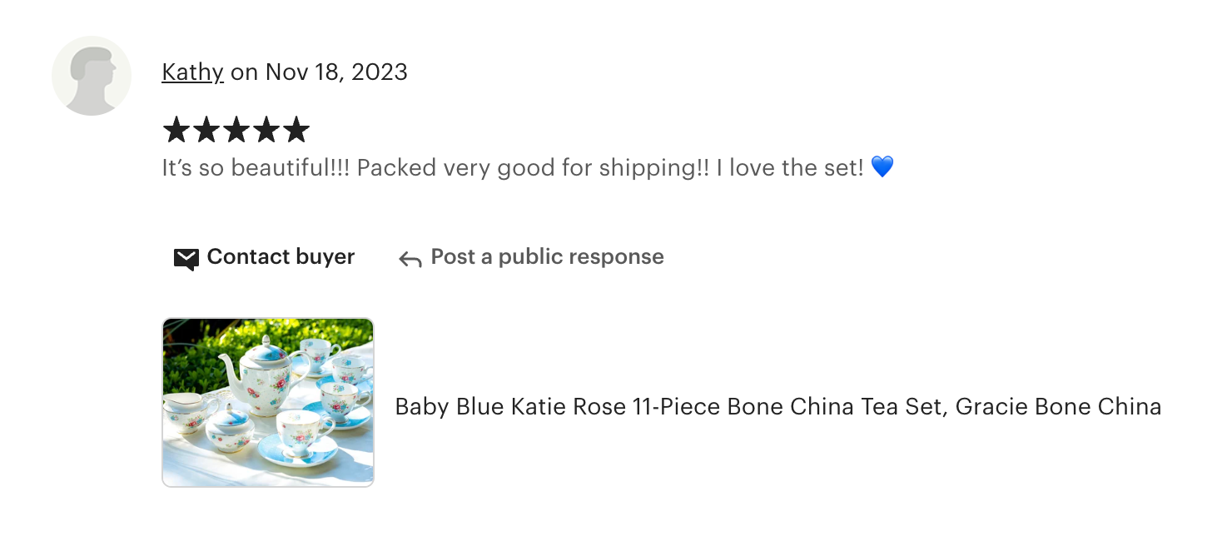Click the envelope icon beside Contact buyer

[186, 258]
